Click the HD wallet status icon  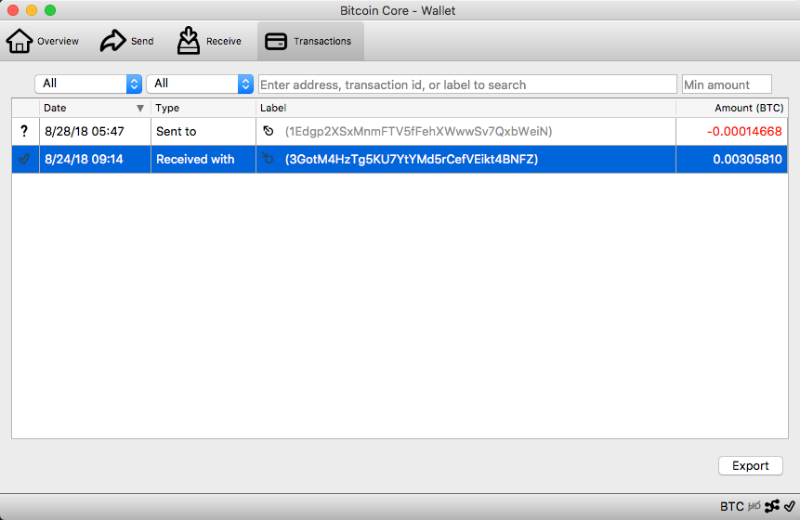click(754, 506)
